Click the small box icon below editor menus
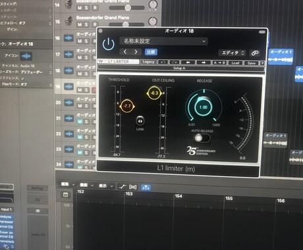This screenshot has height=250, width=303. (65, 195)
